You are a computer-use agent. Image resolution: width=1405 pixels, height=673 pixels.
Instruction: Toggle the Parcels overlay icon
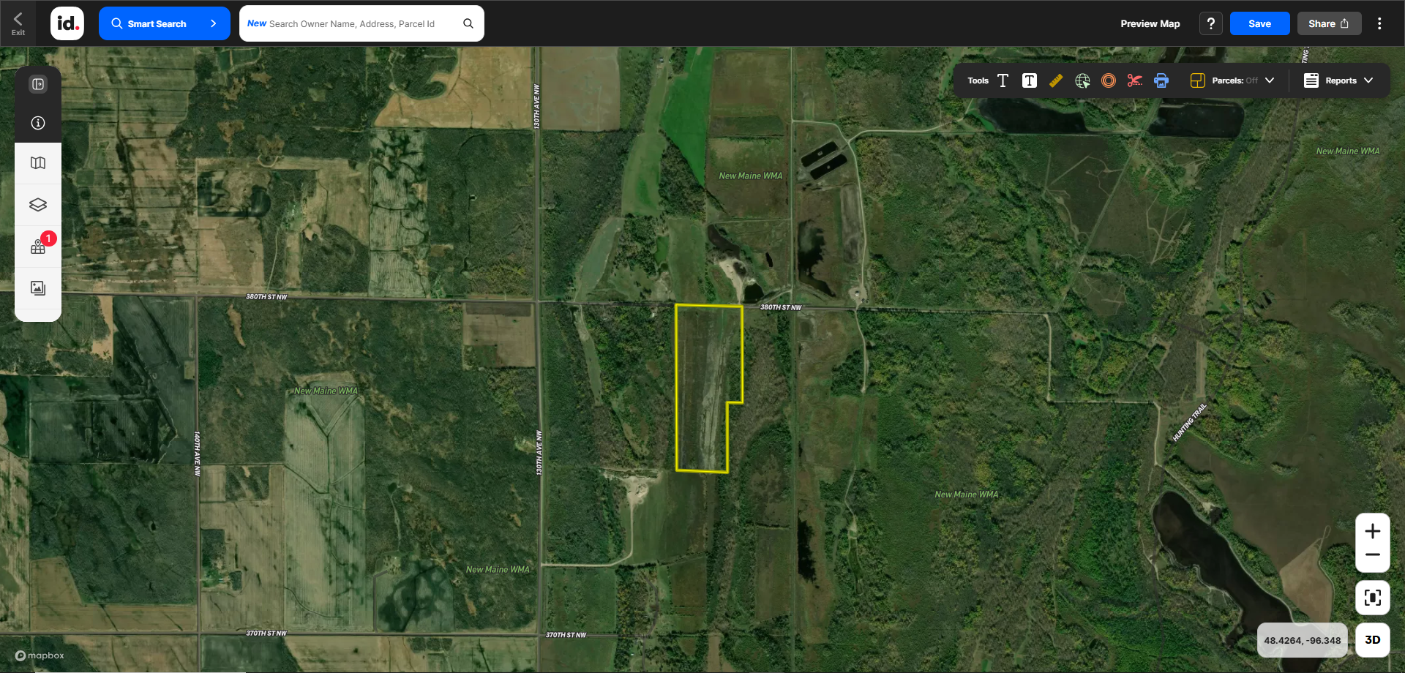pos(1197,80)
